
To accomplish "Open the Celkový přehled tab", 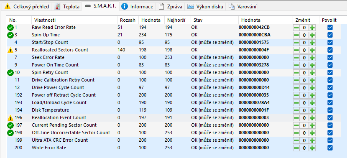I will click(x=27, y=7).
